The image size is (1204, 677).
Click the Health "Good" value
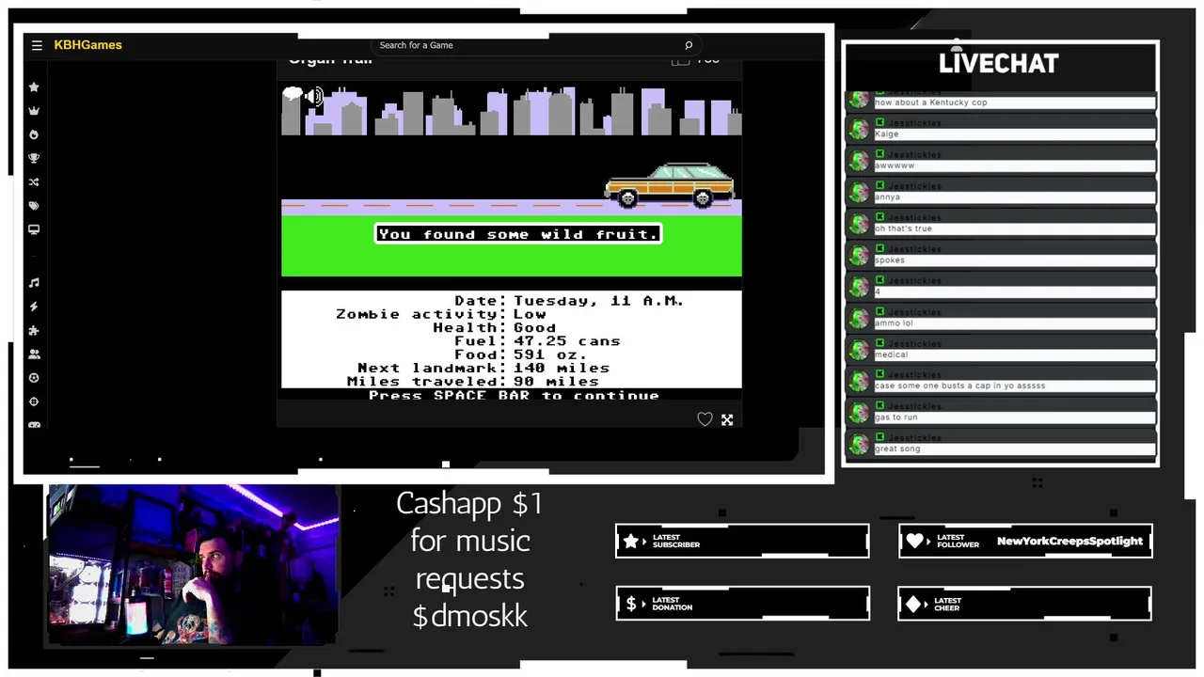[x=534, y=327]
